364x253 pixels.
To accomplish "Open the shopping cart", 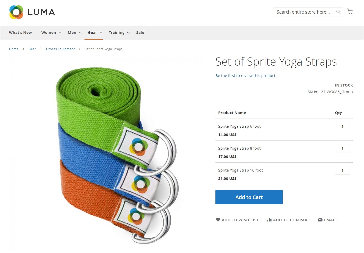I will [350, 11].
